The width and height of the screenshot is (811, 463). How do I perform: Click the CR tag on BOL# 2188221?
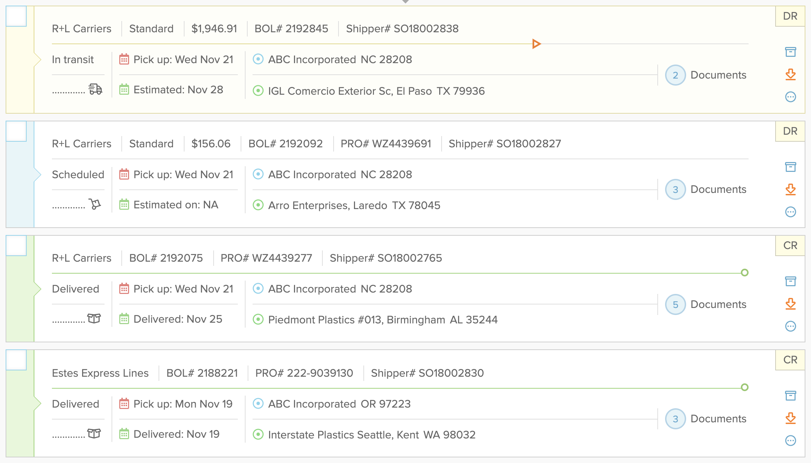[x=790, y=360]
